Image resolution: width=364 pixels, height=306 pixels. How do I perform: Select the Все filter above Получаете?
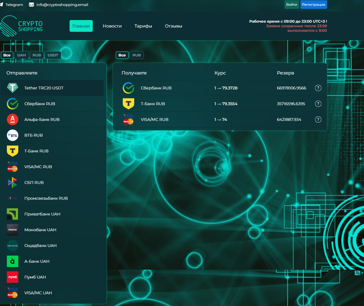(122, 55)
